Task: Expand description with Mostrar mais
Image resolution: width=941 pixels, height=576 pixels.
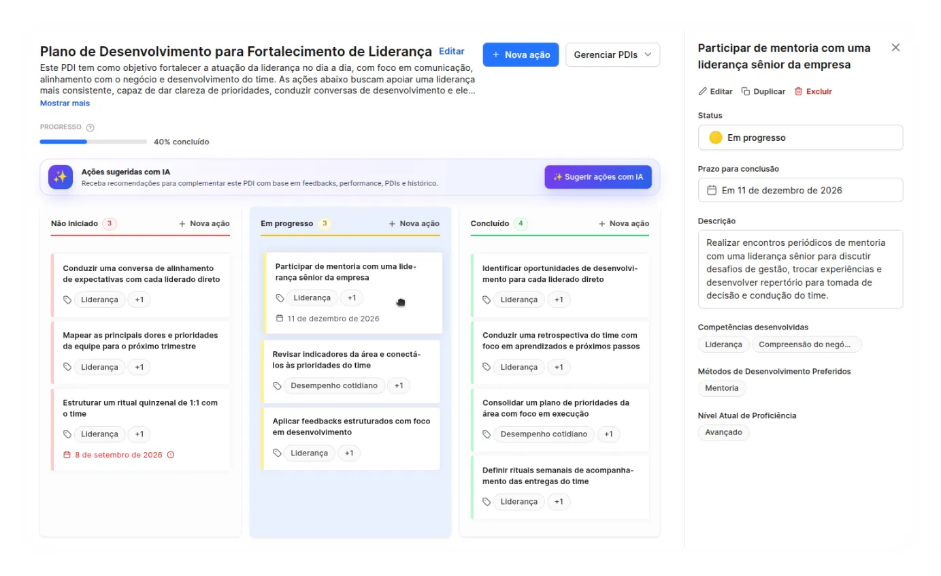Action: click(65, 103)
